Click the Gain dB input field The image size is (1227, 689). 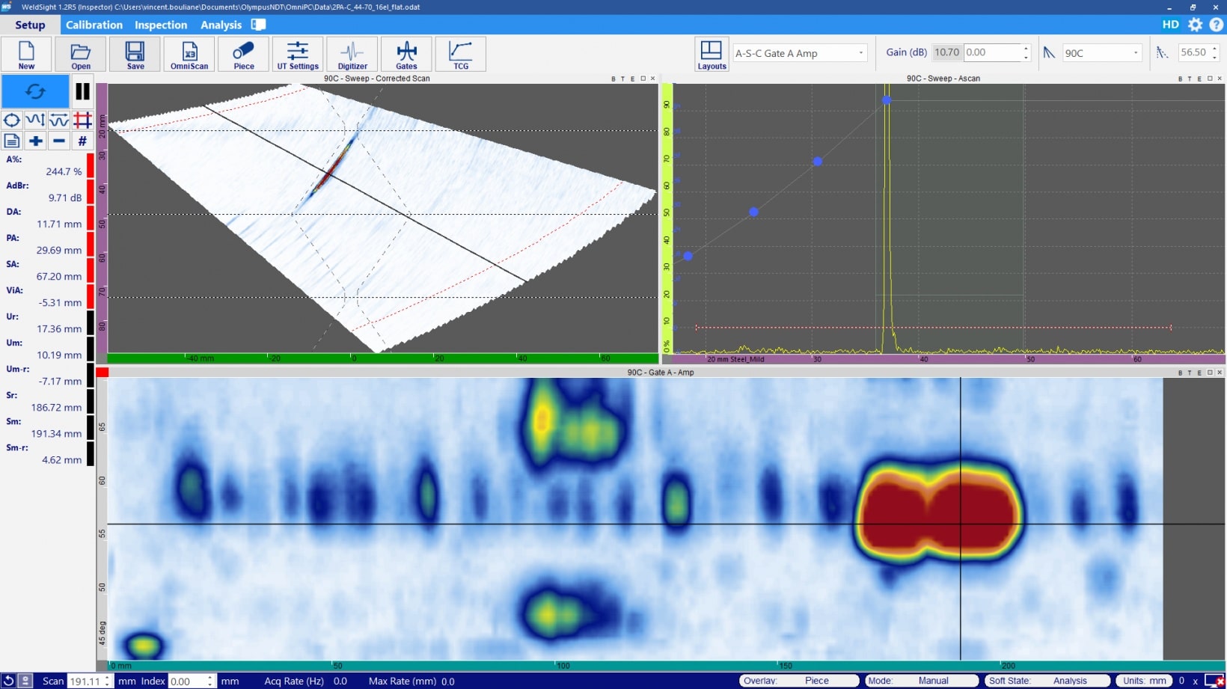coord(992,52)
